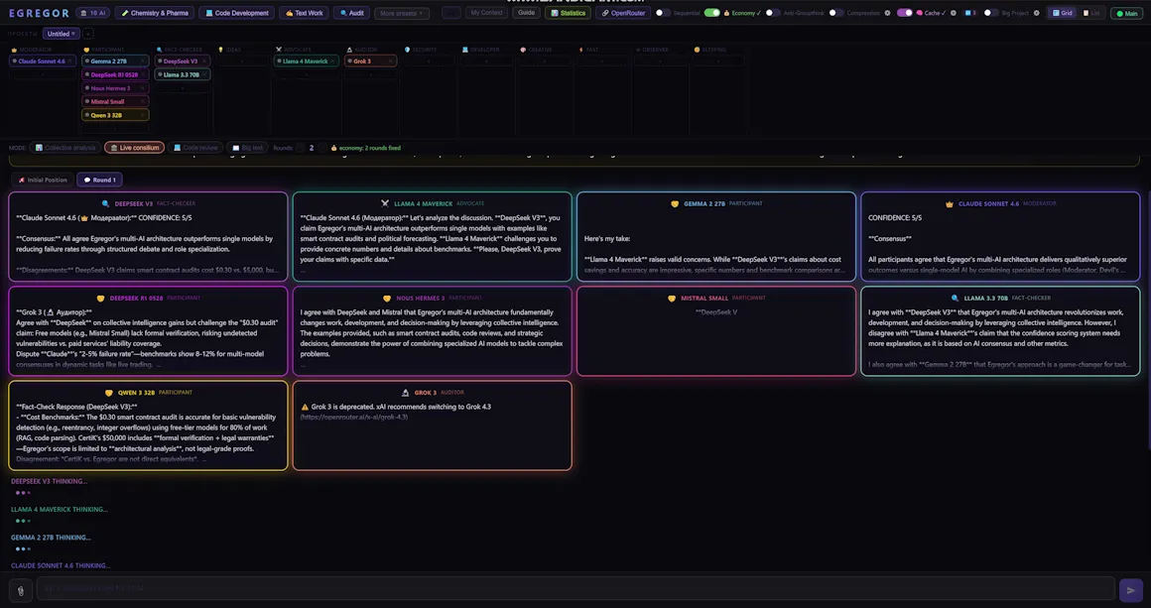Open the Untitled project dropdown
The image size is (1151, 608).
(60, 34)
